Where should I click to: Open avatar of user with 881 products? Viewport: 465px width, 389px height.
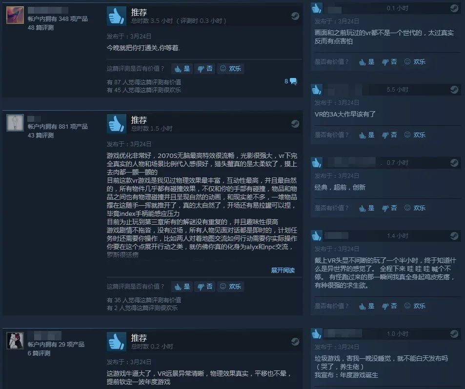pyautogui.click(x=15, y=123)
